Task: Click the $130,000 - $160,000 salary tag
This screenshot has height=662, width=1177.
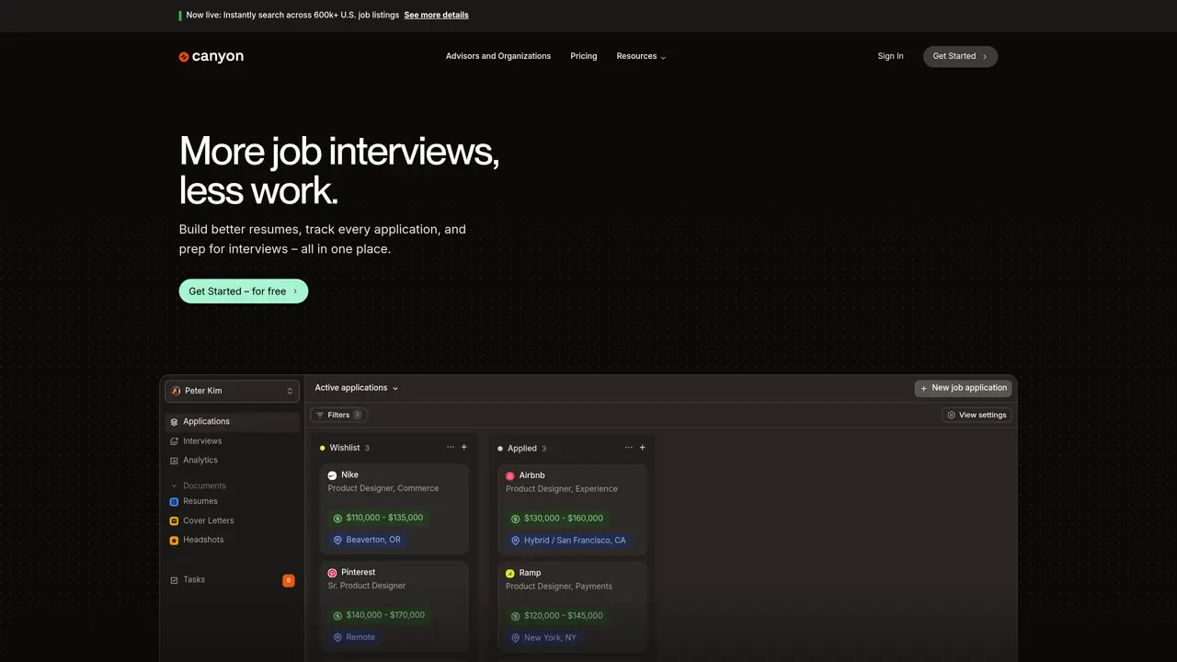Action: pyautogui.click(x=557, y=519)
